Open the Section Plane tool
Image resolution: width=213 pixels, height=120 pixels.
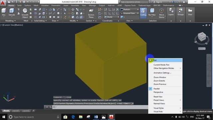pos(91,13)
